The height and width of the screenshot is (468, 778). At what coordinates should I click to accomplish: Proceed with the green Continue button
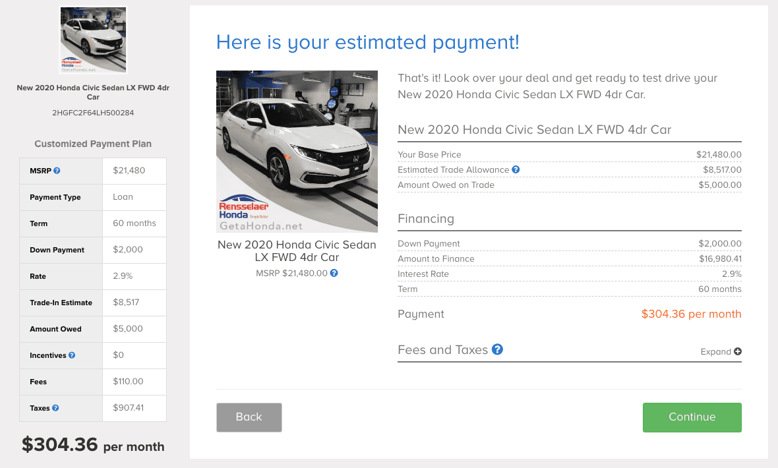[x=692, y=417]
